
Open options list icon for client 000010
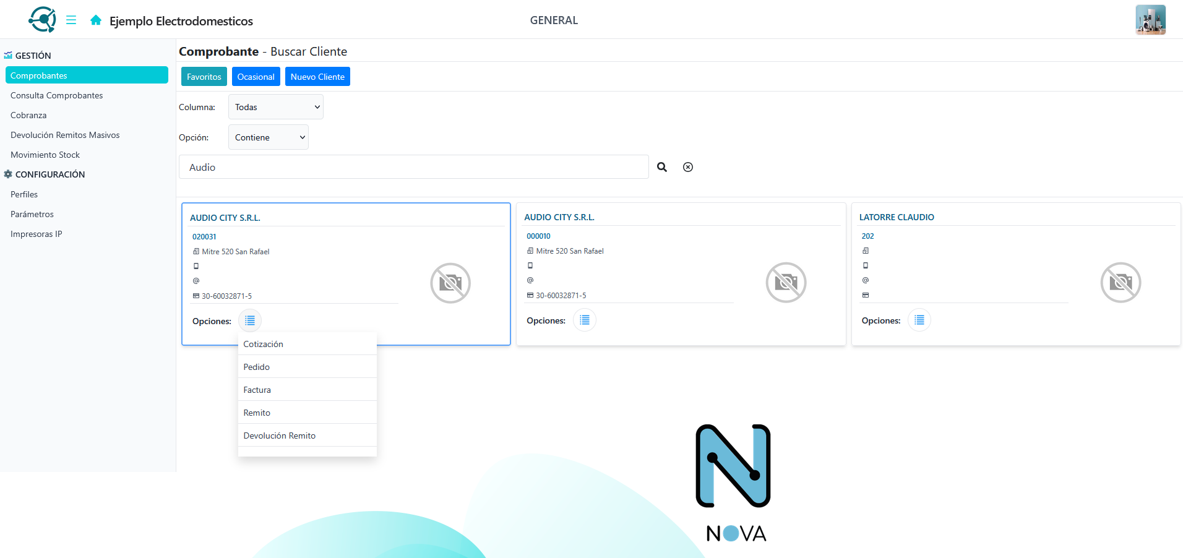coord(584,320)
